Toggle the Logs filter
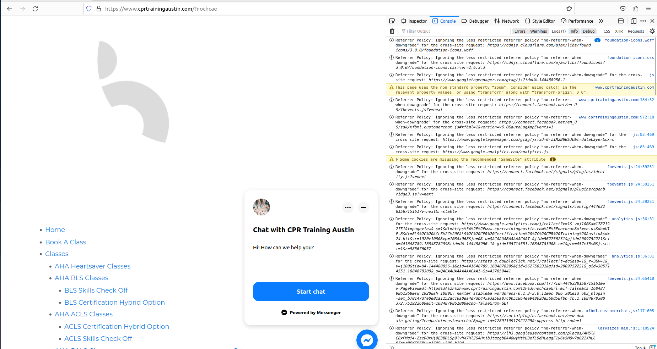657x349 pixels. click(x=559, y=31)
